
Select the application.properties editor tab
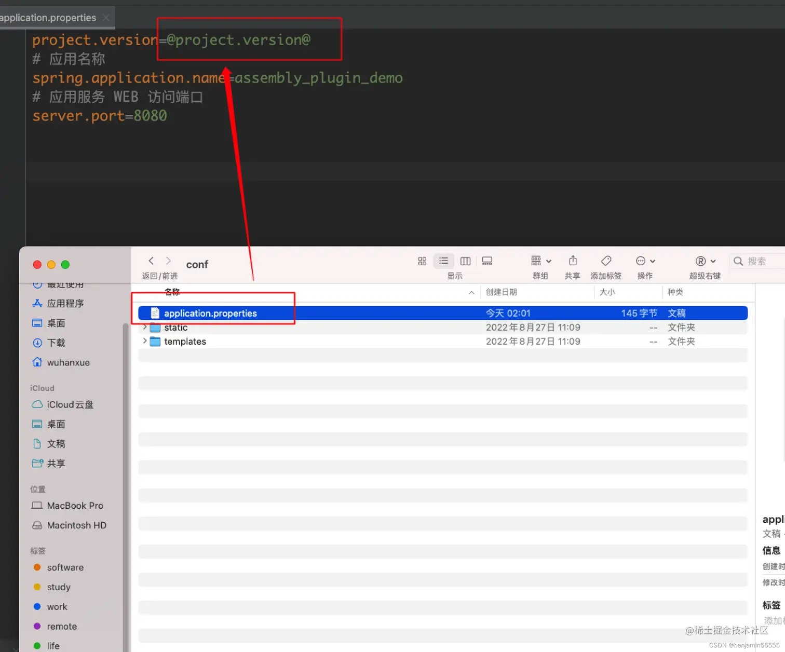(48, 18)
